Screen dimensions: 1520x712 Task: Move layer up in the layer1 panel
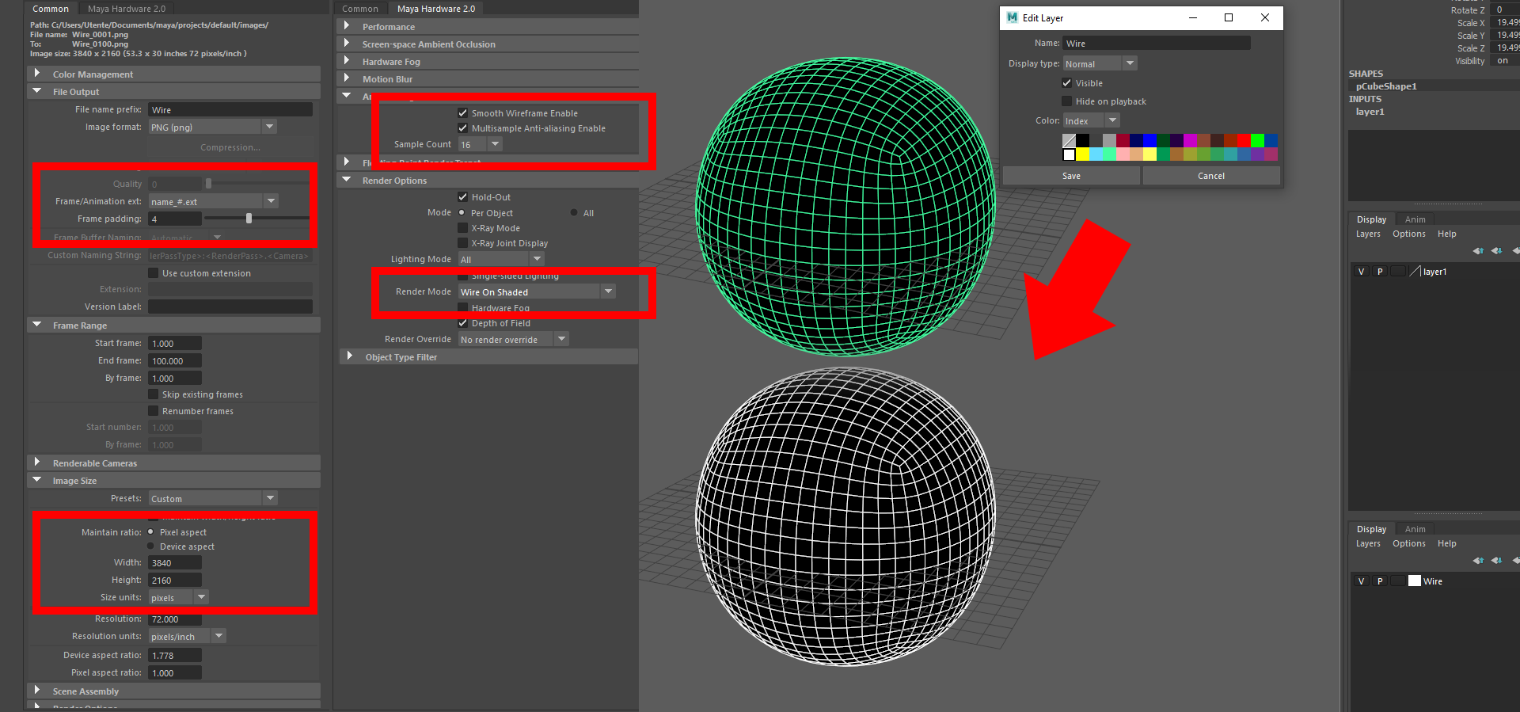(x=1478, y=250)
